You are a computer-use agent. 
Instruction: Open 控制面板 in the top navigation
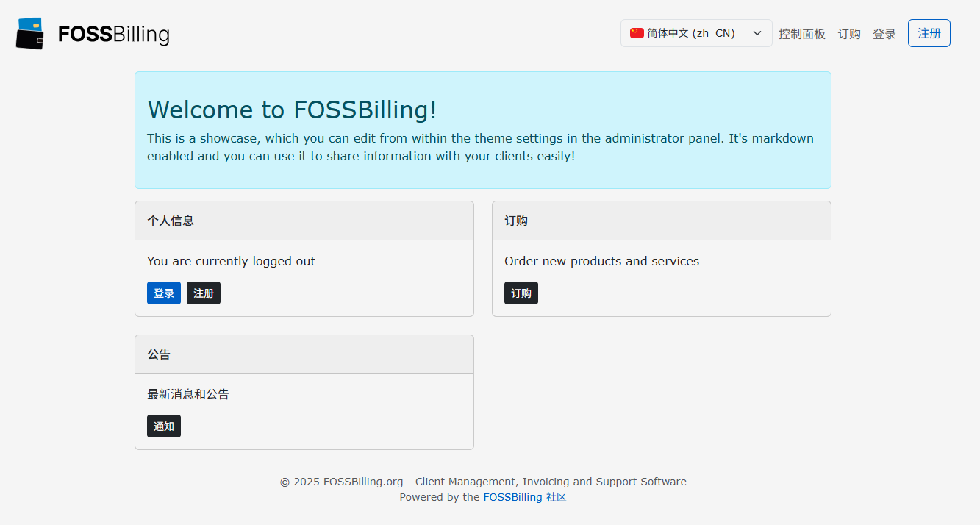tap(802, 34)
